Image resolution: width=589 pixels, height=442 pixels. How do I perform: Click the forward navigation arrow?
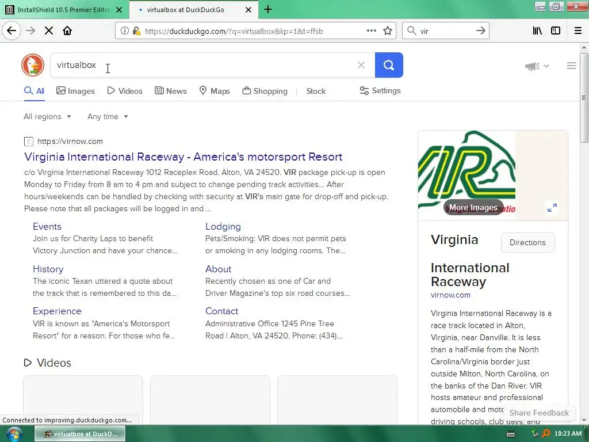click(x=30, y=31)
